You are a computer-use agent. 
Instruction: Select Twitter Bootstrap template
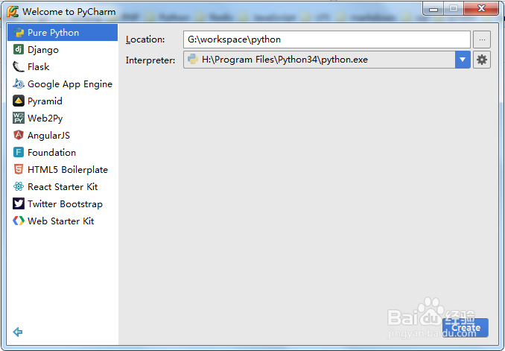[63, 203]
